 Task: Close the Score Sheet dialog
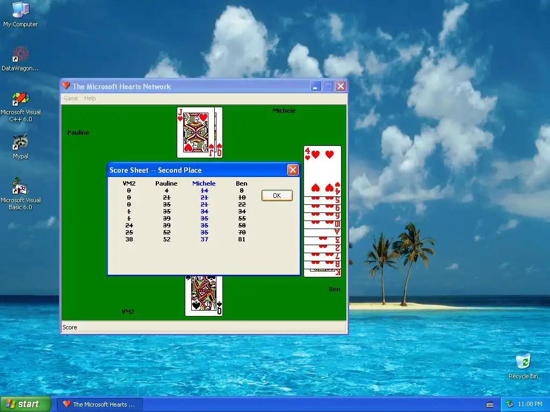point(293,170)
